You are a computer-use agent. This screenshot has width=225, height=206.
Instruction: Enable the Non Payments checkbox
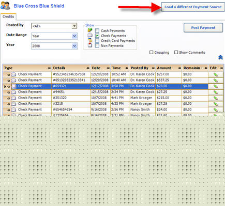(x=97, y=45)
